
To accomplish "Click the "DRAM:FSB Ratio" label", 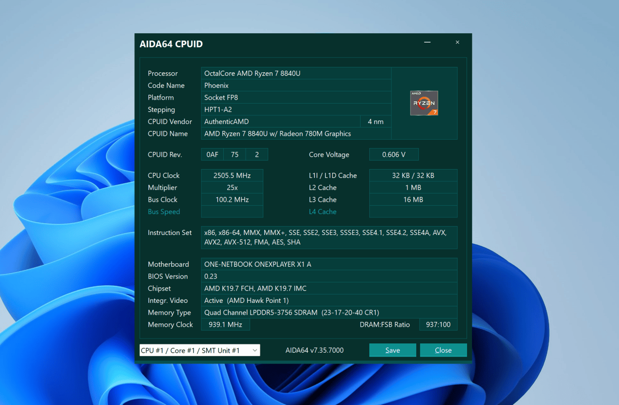I will coord(385,324).
